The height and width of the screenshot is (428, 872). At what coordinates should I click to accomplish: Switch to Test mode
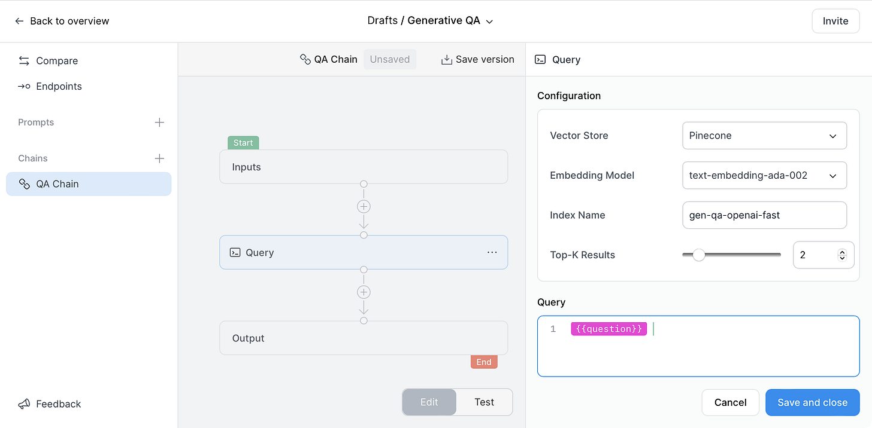tap(484, 402)
